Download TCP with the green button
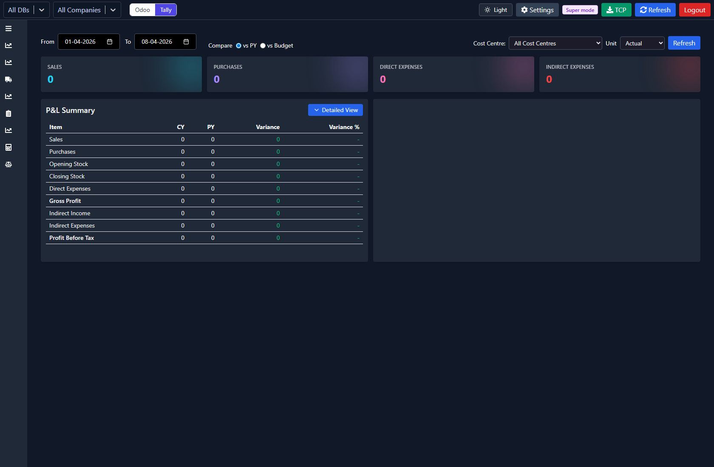Screen dimensions: 714x467 616,10
